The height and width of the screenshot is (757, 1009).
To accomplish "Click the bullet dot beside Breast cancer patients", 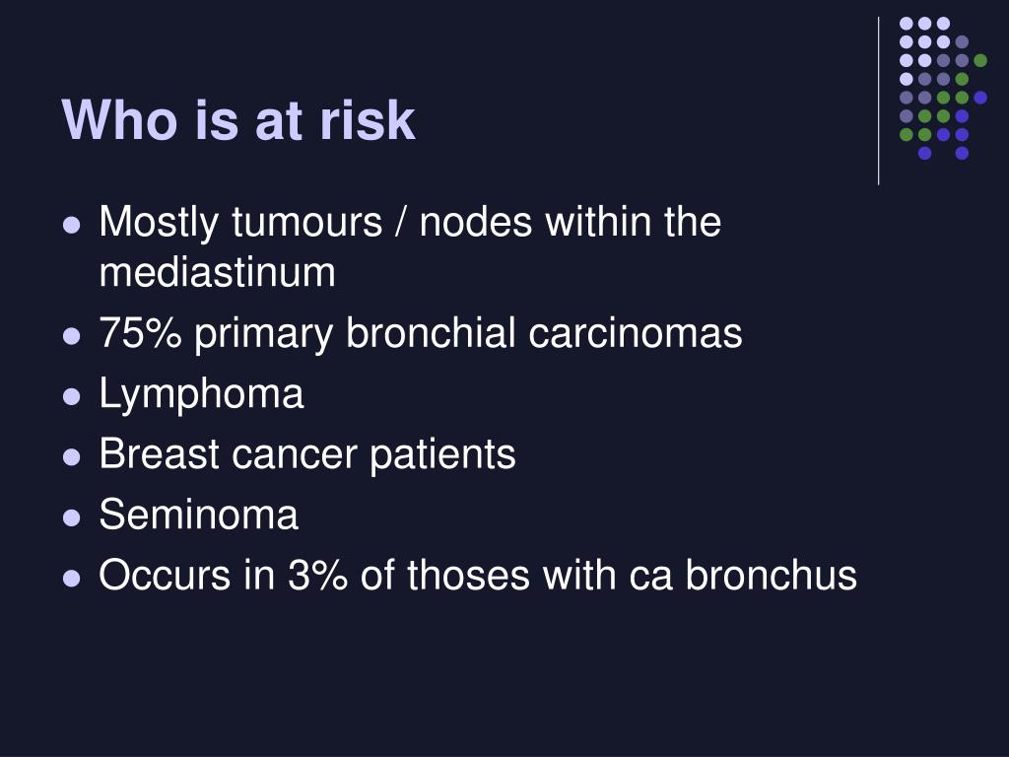I will click(71, 457).
